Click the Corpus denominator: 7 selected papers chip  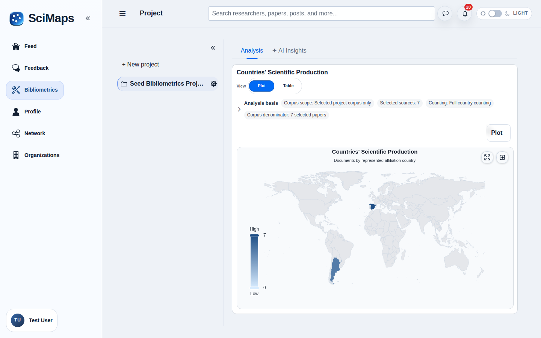pyautogui.click(x=287, y=115)
